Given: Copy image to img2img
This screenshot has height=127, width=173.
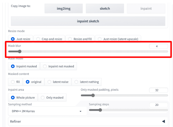Looking at the screenshot, I should pyautogui.click(x=64, y=8).
